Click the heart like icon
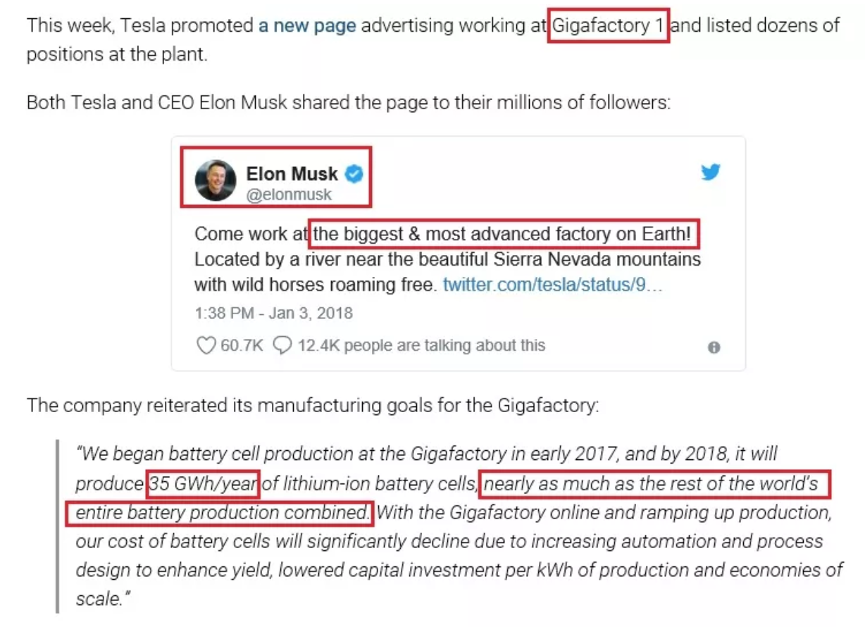This screenshot has height=627, width=865. pyautogui.click(x=206, y=346)
